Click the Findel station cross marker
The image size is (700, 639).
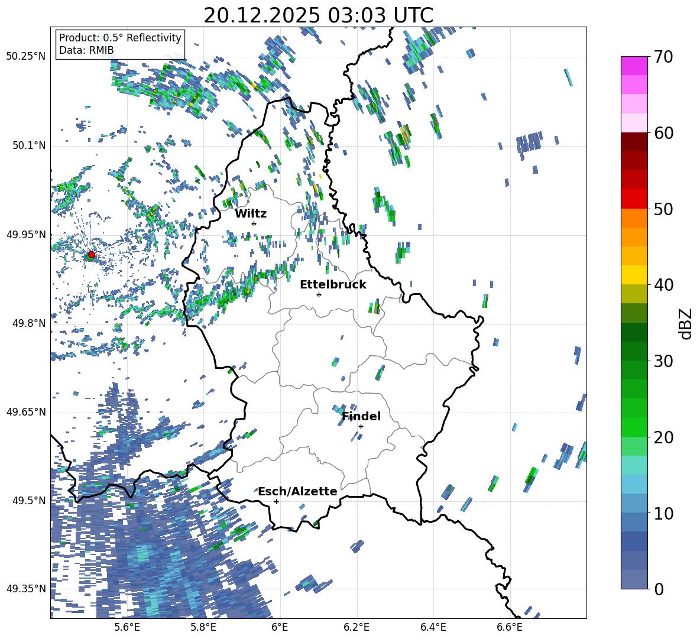[x=361, y=427]
